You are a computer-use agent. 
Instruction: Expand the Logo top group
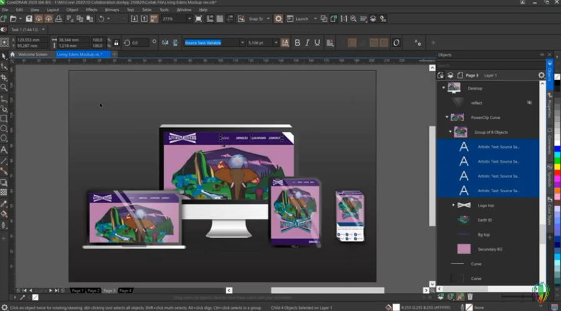tap(454, 205)
